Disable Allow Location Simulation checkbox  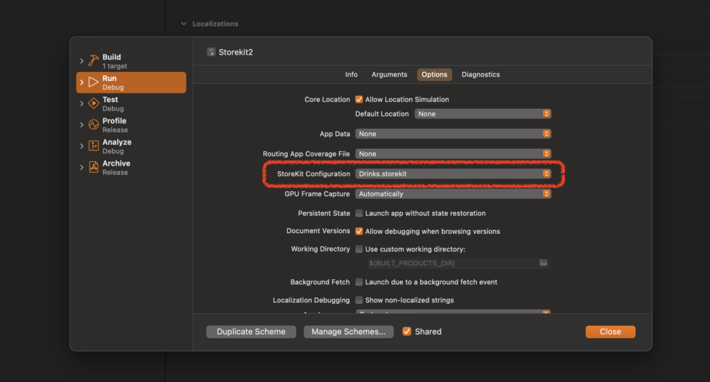359,99
